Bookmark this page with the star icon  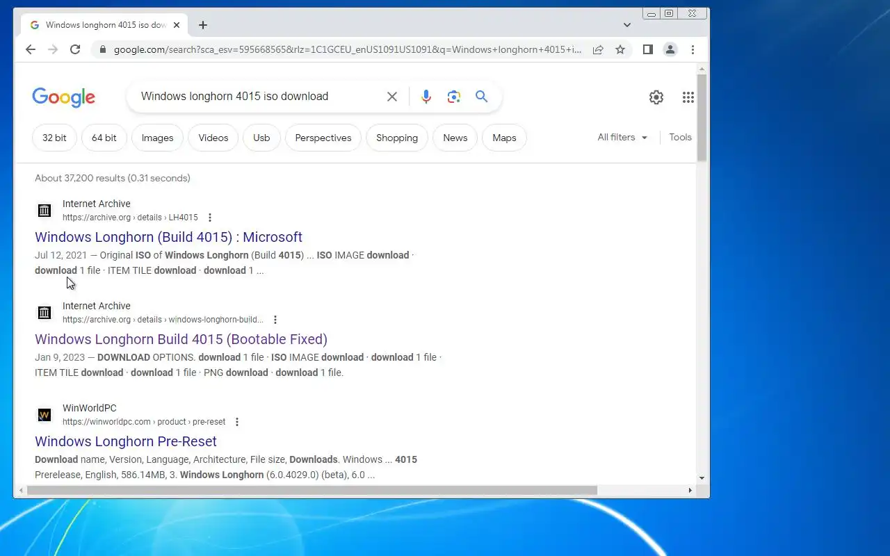(x=620, y=49)
